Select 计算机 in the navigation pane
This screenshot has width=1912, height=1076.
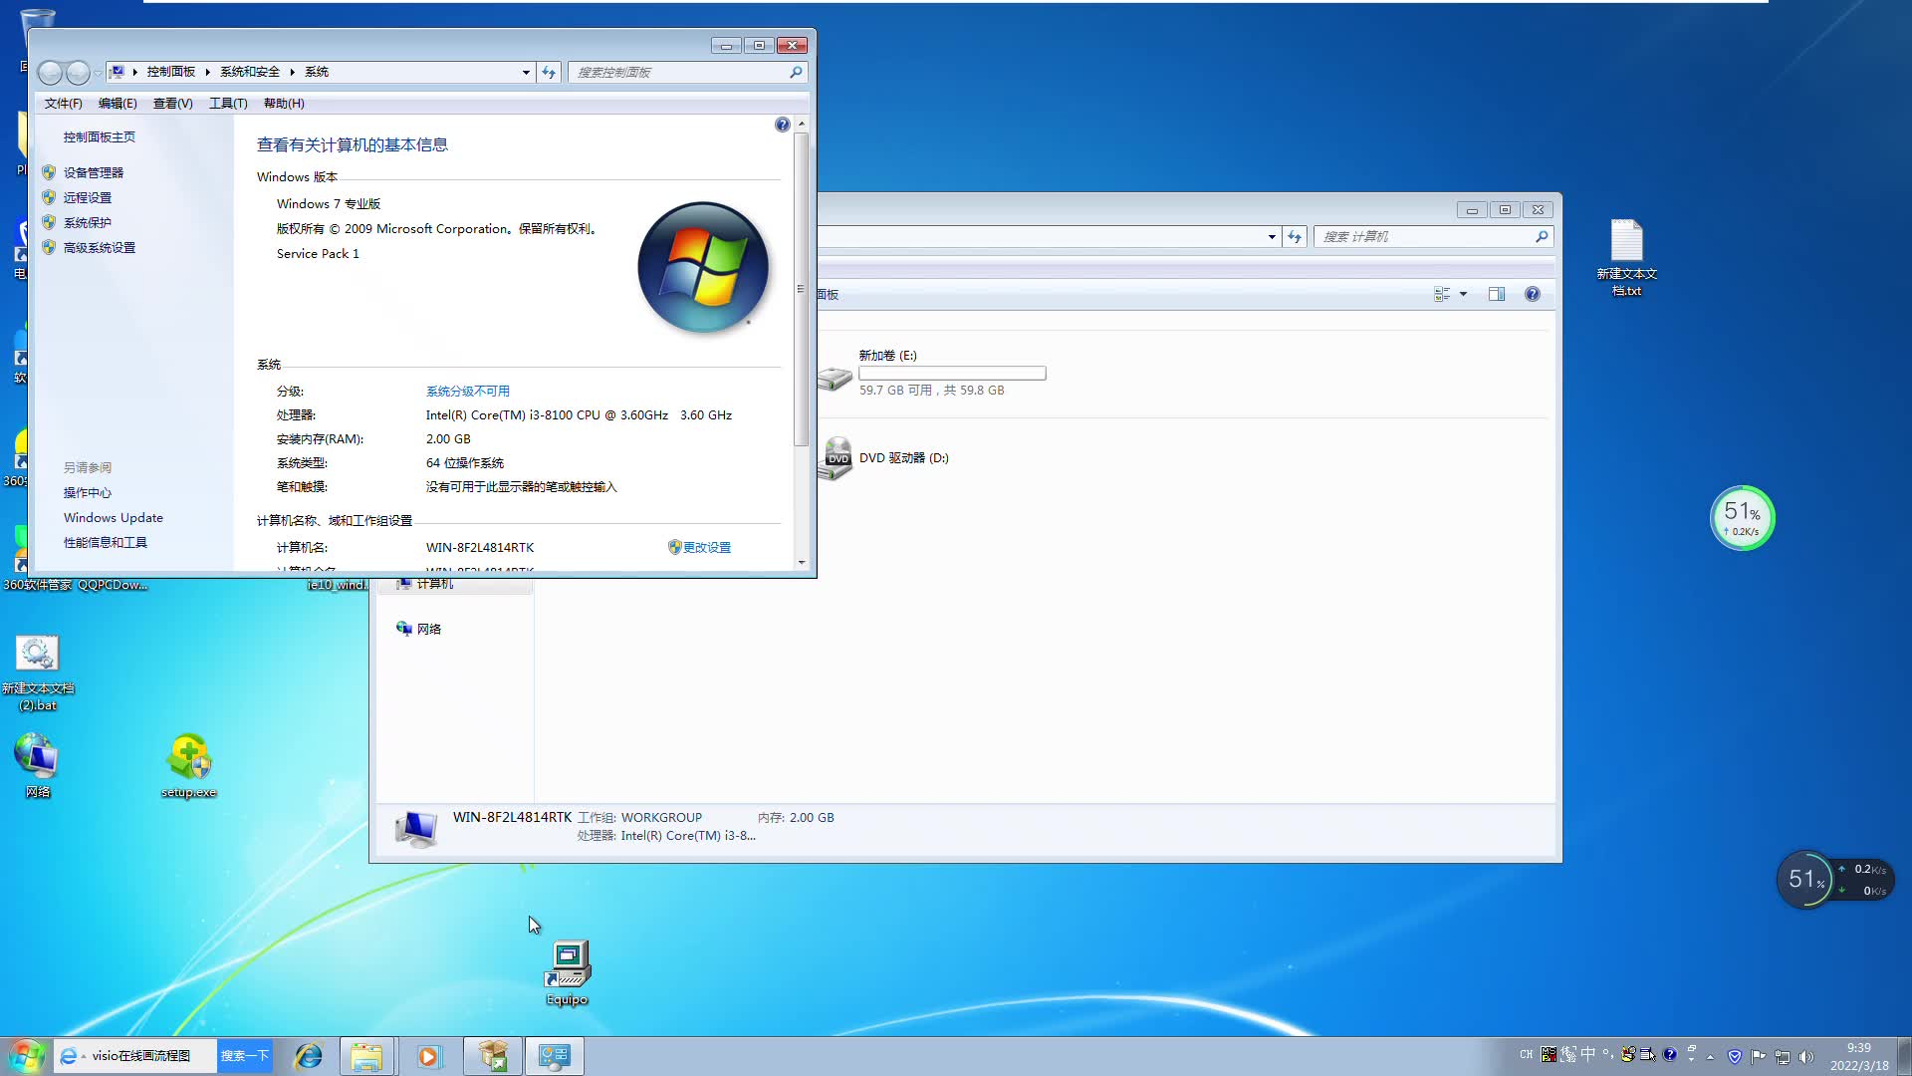click(425, 584)
